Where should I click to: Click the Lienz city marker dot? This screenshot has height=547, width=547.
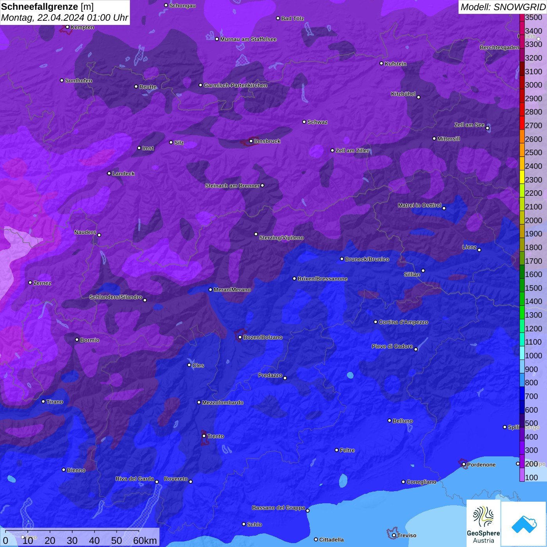(x=479, y=250)
